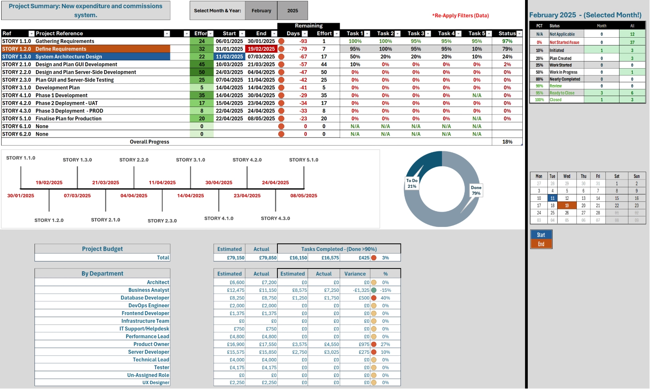
Task: Click the orange End legend button
Action: click(x=541, y=244)
